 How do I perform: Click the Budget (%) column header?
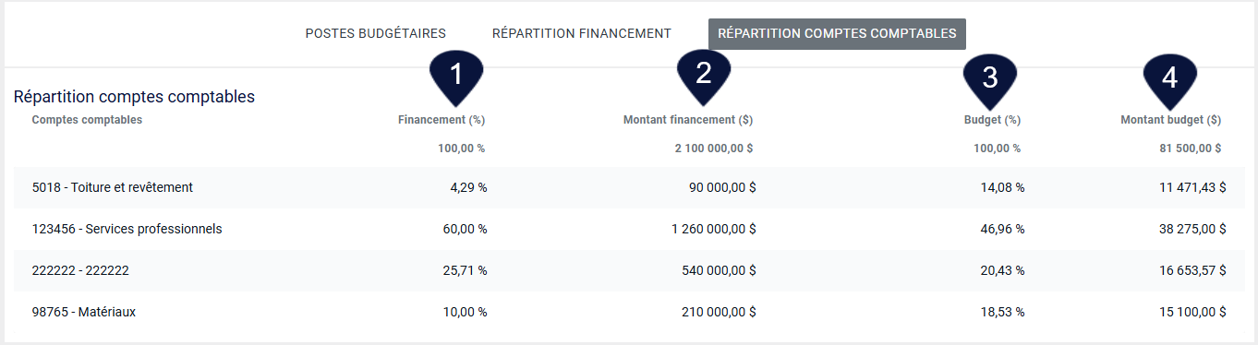point(986,120)
